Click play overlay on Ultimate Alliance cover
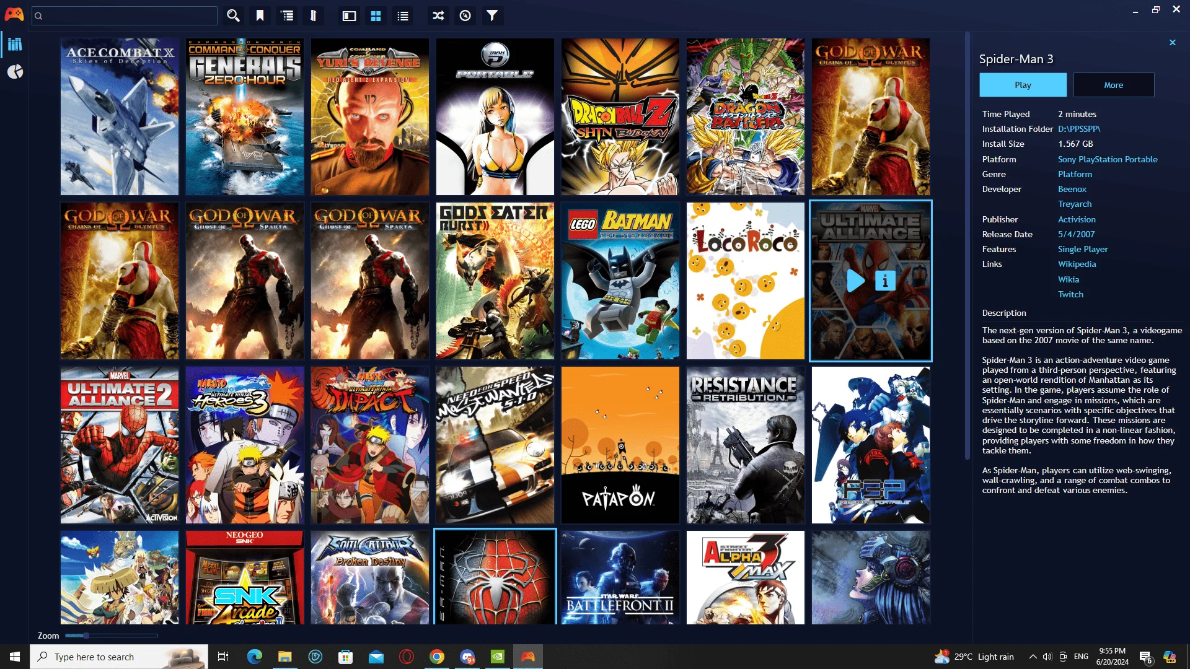The width and height of the screenshot is (1190, 669). (856, 281)
